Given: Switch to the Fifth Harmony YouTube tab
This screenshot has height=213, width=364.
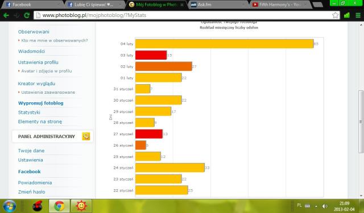Looking at the screenshot, I should pyautogui.click(x=280, y=5).
